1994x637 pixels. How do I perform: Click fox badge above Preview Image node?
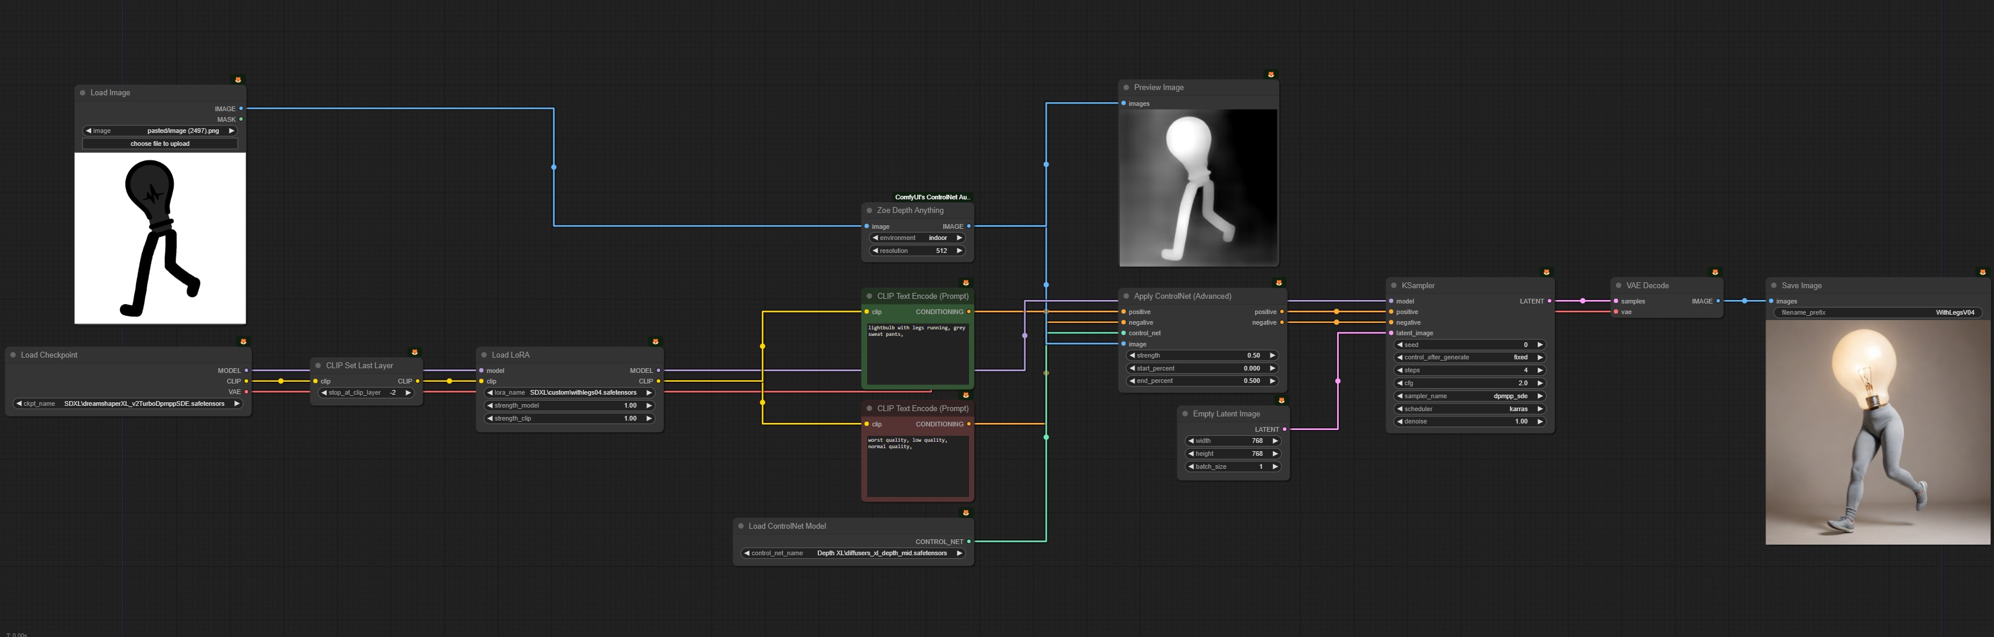[x=1271, y=74]
